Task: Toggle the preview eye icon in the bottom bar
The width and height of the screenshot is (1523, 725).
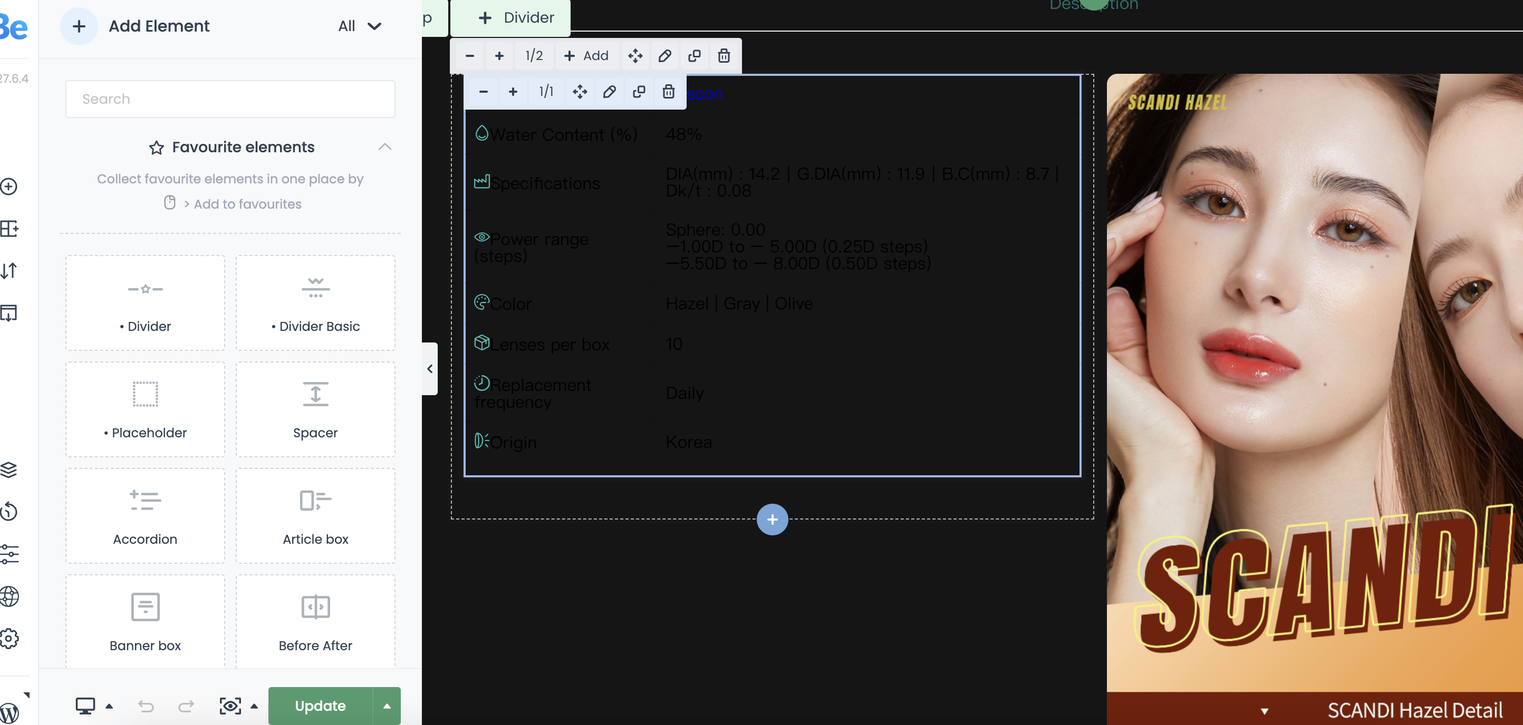Action: [x=230, y=706]
